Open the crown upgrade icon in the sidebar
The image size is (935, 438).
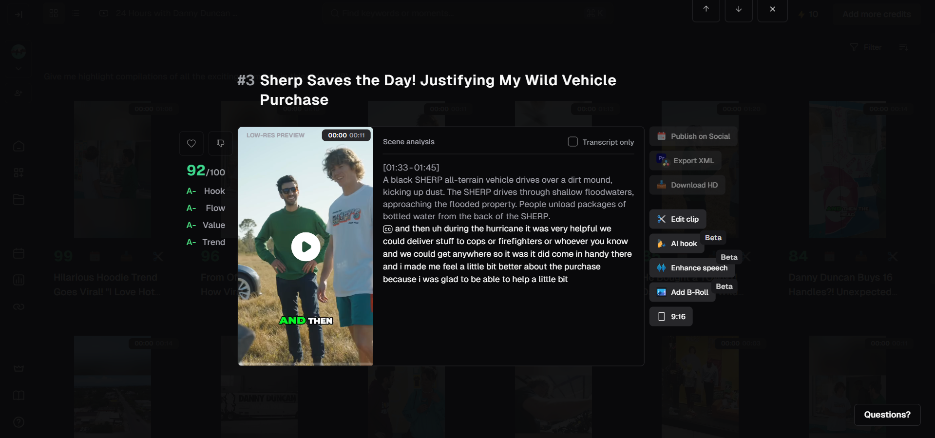click(x=19, y=368)
